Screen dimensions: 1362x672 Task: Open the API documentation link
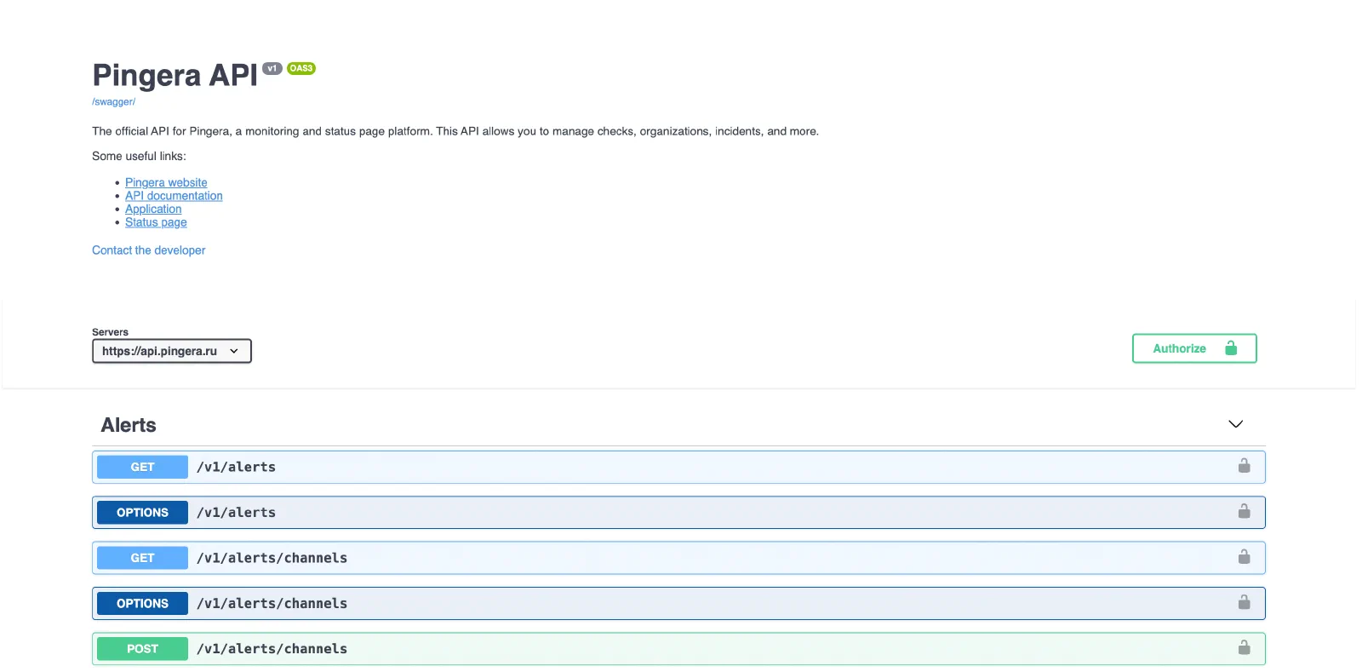point(174,196)
